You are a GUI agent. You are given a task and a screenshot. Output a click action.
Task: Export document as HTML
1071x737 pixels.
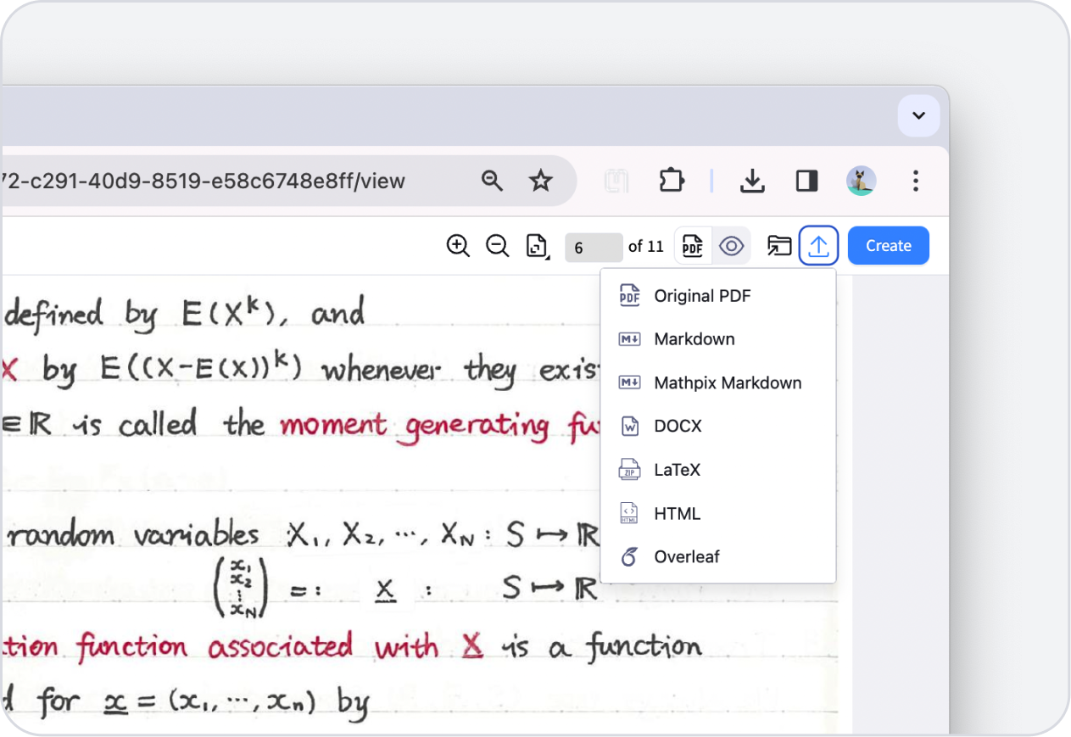(717, 514)
